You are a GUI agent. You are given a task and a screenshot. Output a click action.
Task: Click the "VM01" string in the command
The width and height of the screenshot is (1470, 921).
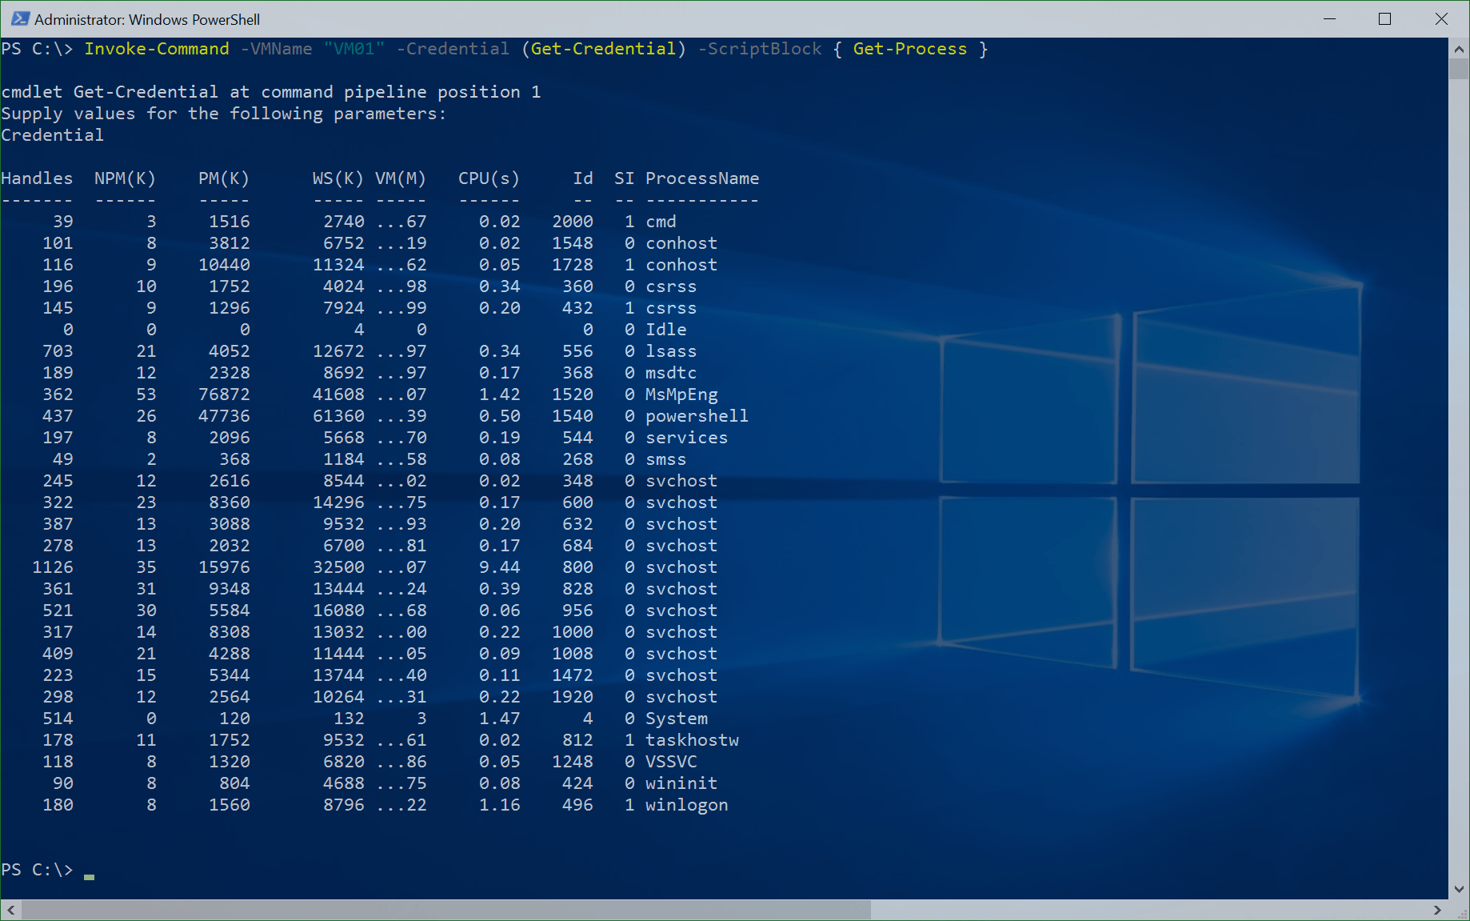tap(352, 49)
